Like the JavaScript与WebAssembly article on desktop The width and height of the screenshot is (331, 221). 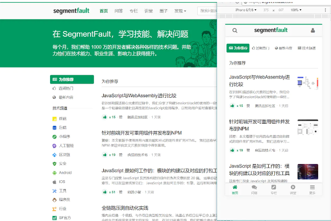click(x=105, y=117)
